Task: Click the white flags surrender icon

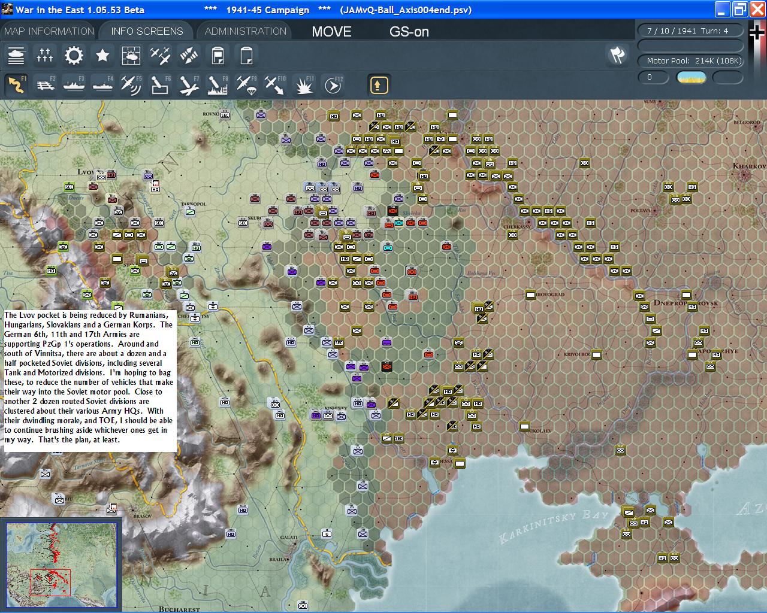Action: [617, 56]
